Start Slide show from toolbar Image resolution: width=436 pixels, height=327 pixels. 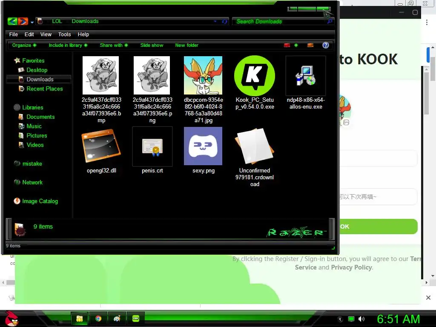pos(152,45)
